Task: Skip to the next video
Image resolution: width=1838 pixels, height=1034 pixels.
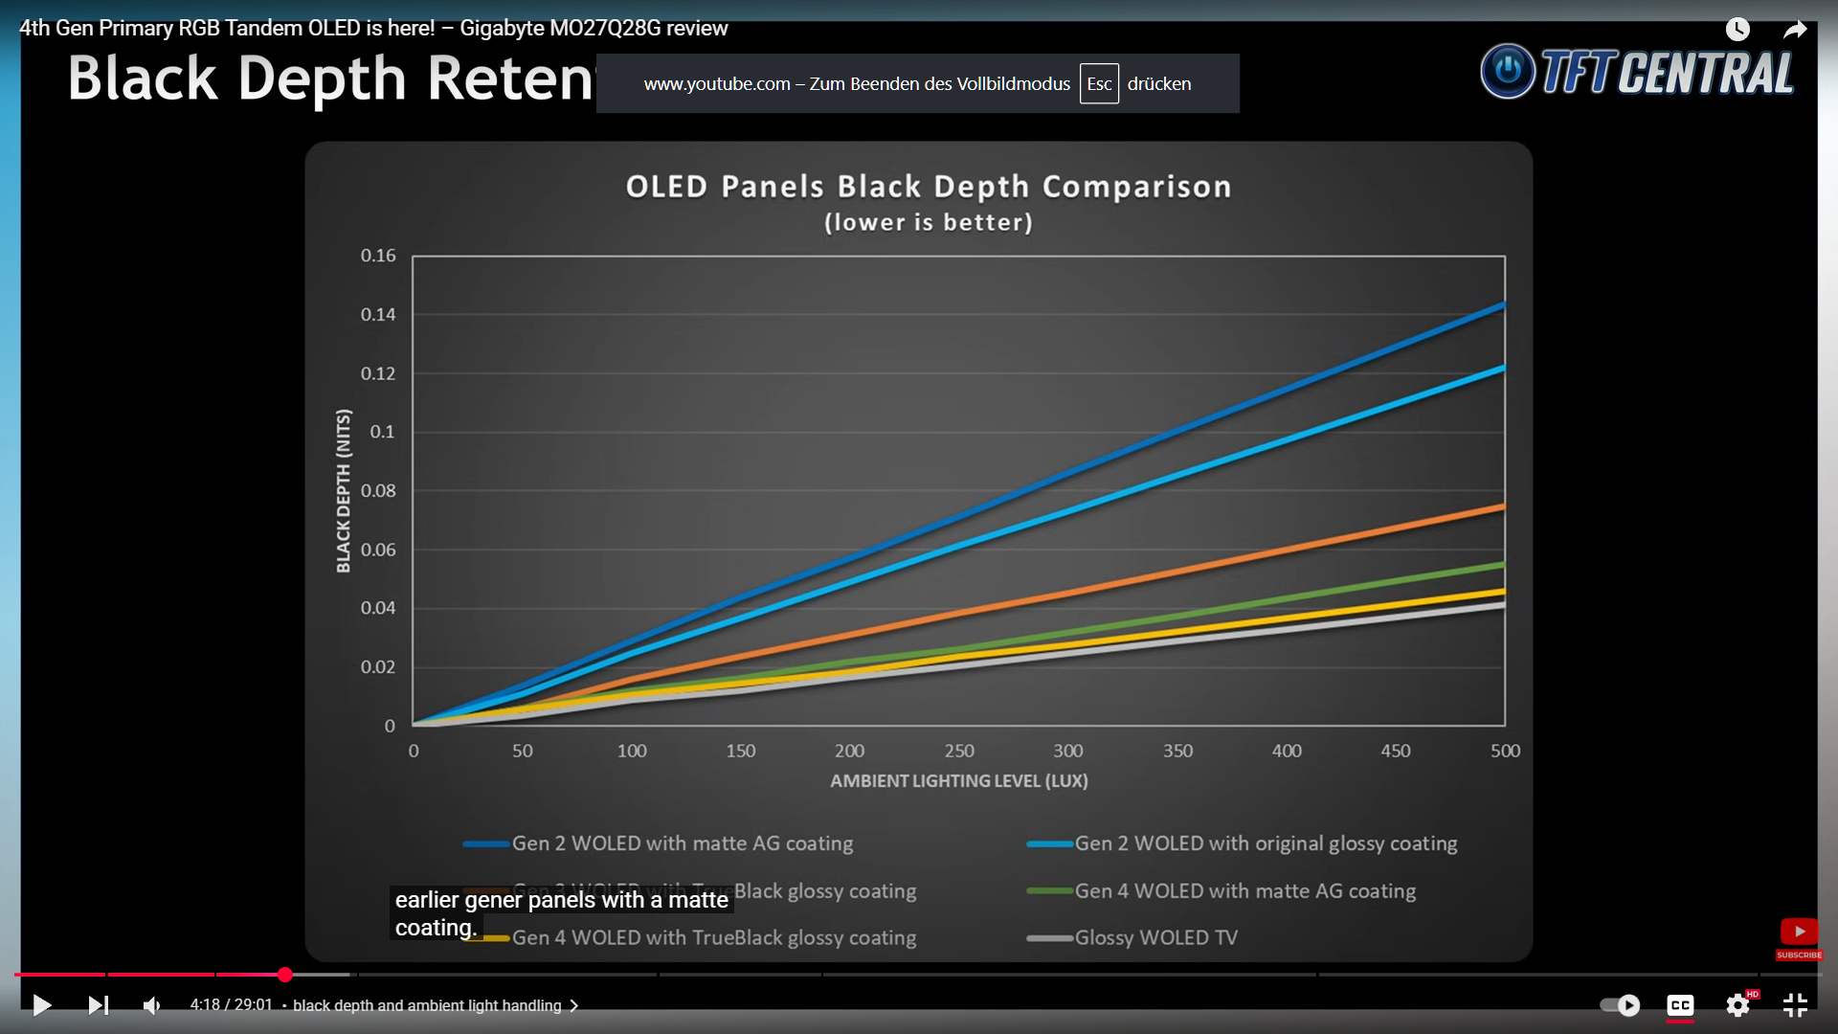Action: coord(98,1005)
